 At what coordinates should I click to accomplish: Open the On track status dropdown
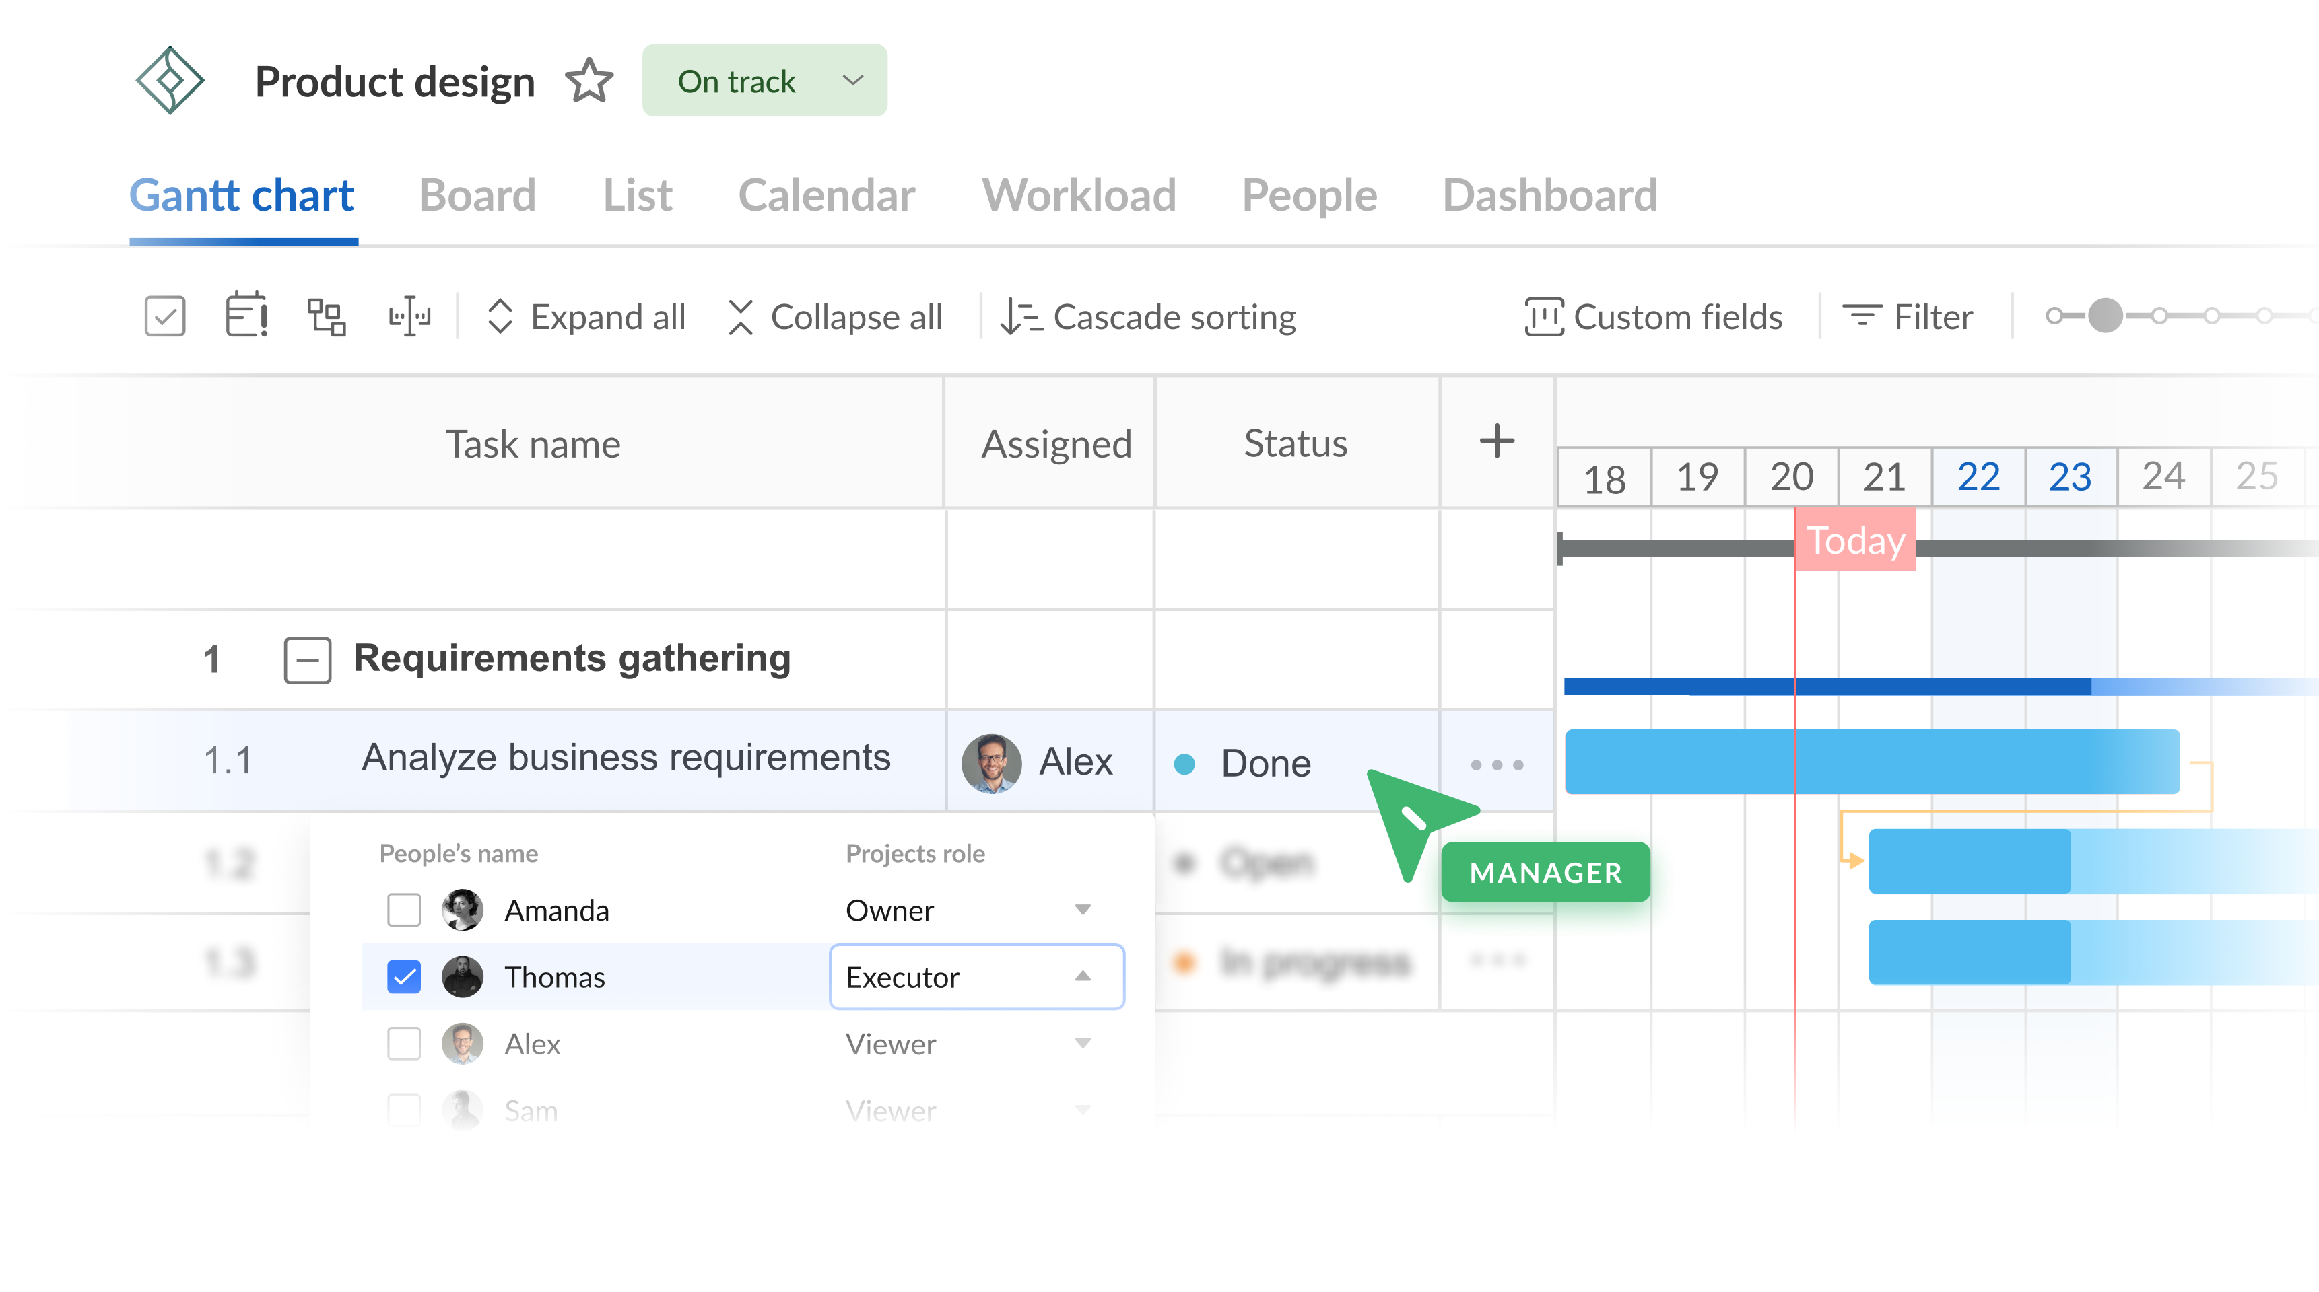tap(764, 81)
